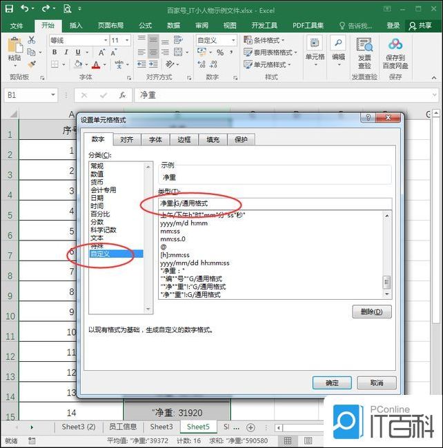Image resolution: width=443 pixels, height=448 pixels.
Task: Click the Cancel (取消) button
Action: (377, 383)
